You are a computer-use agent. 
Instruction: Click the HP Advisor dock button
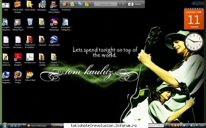tap(135, 4)
